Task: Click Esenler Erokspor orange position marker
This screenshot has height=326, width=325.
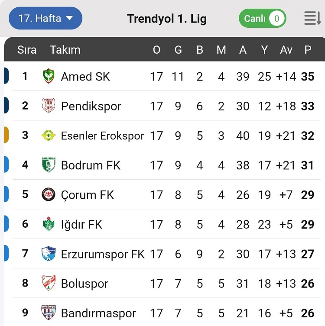Action: click(6, 135)
